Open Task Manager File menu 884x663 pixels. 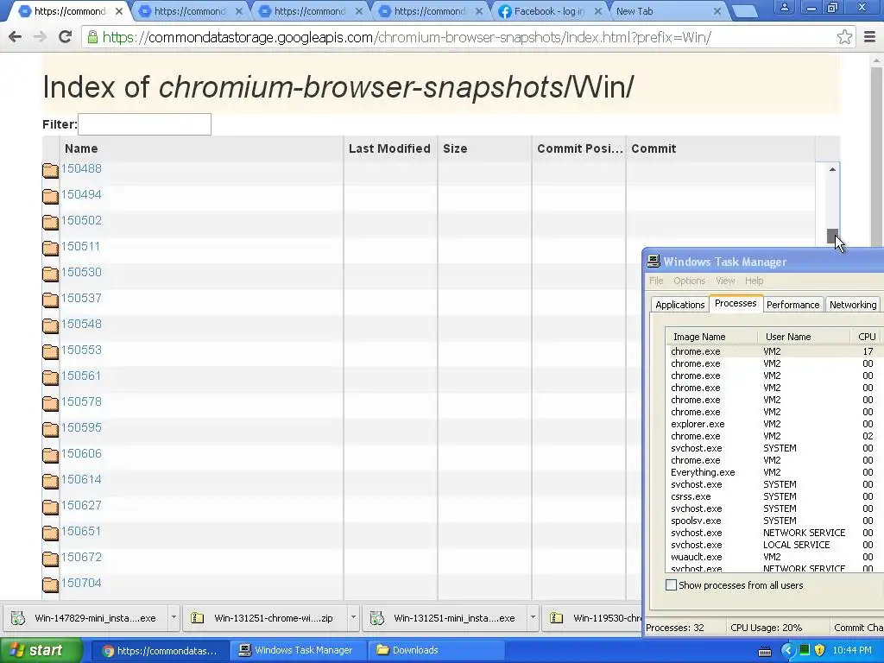click(x=656, y=281)
